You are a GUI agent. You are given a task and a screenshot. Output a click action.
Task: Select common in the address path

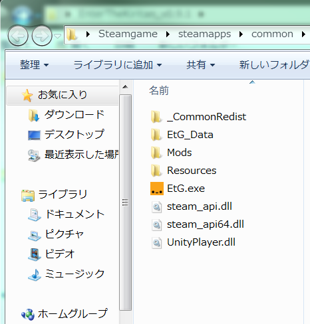[272, 34]
